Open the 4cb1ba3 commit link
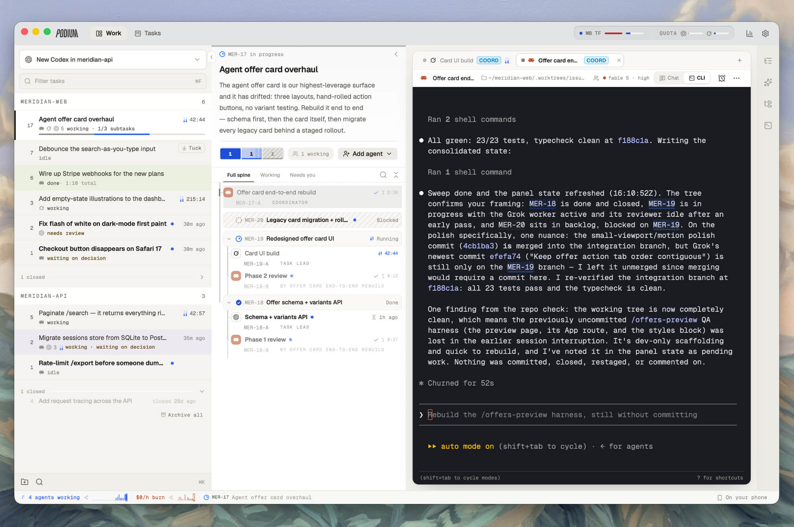The height and width of the screenshot is (527, 794). point(478,246)
